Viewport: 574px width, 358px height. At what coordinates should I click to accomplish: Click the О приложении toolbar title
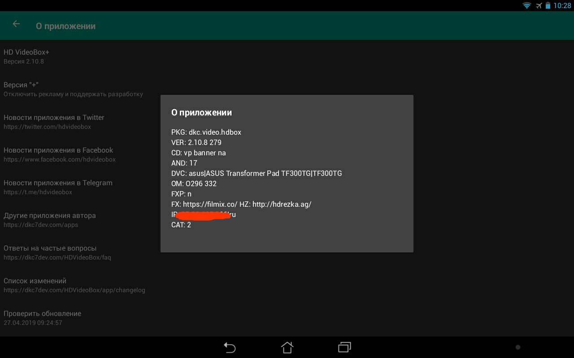click(x=65, y=26)
